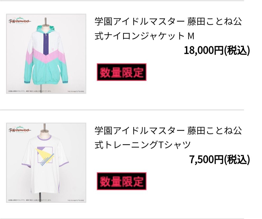This screenshot has width=262, height=219.
Task: Click the disclaimer text on T-shirt image
Action: (30, 200)
